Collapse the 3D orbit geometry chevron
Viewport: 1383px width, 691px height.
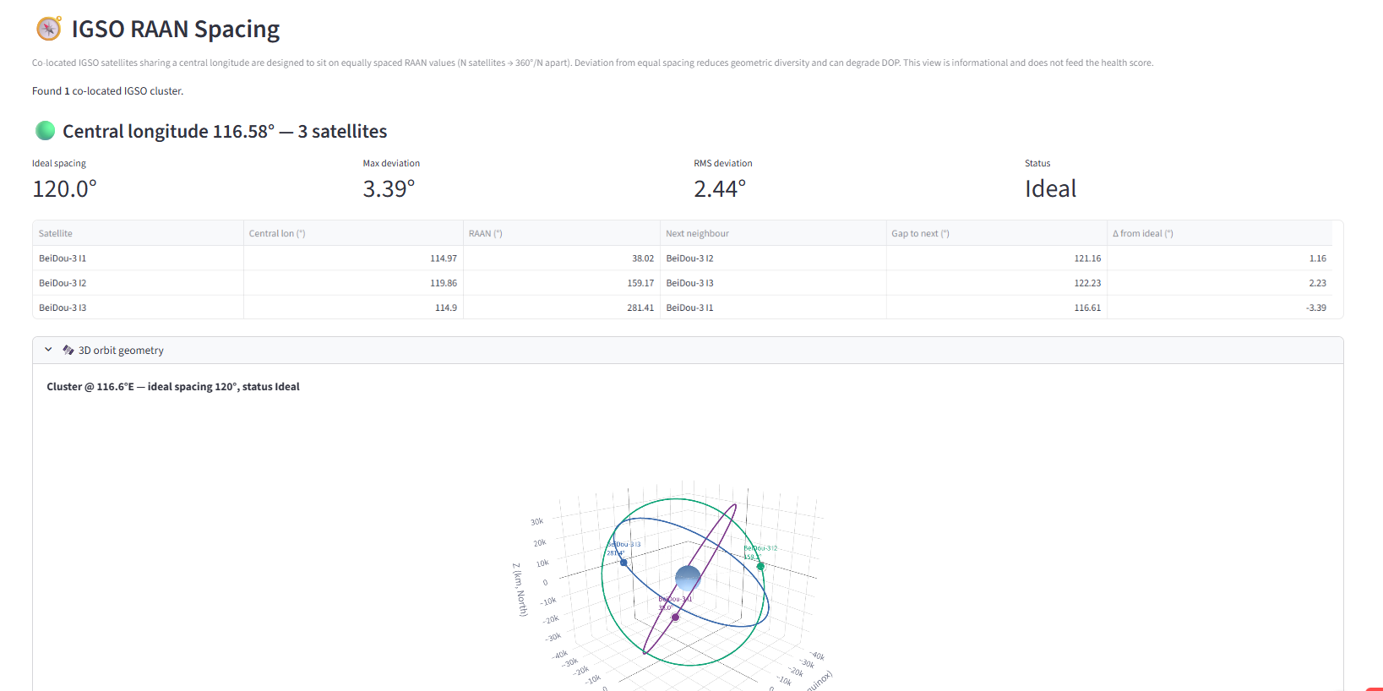48,350
